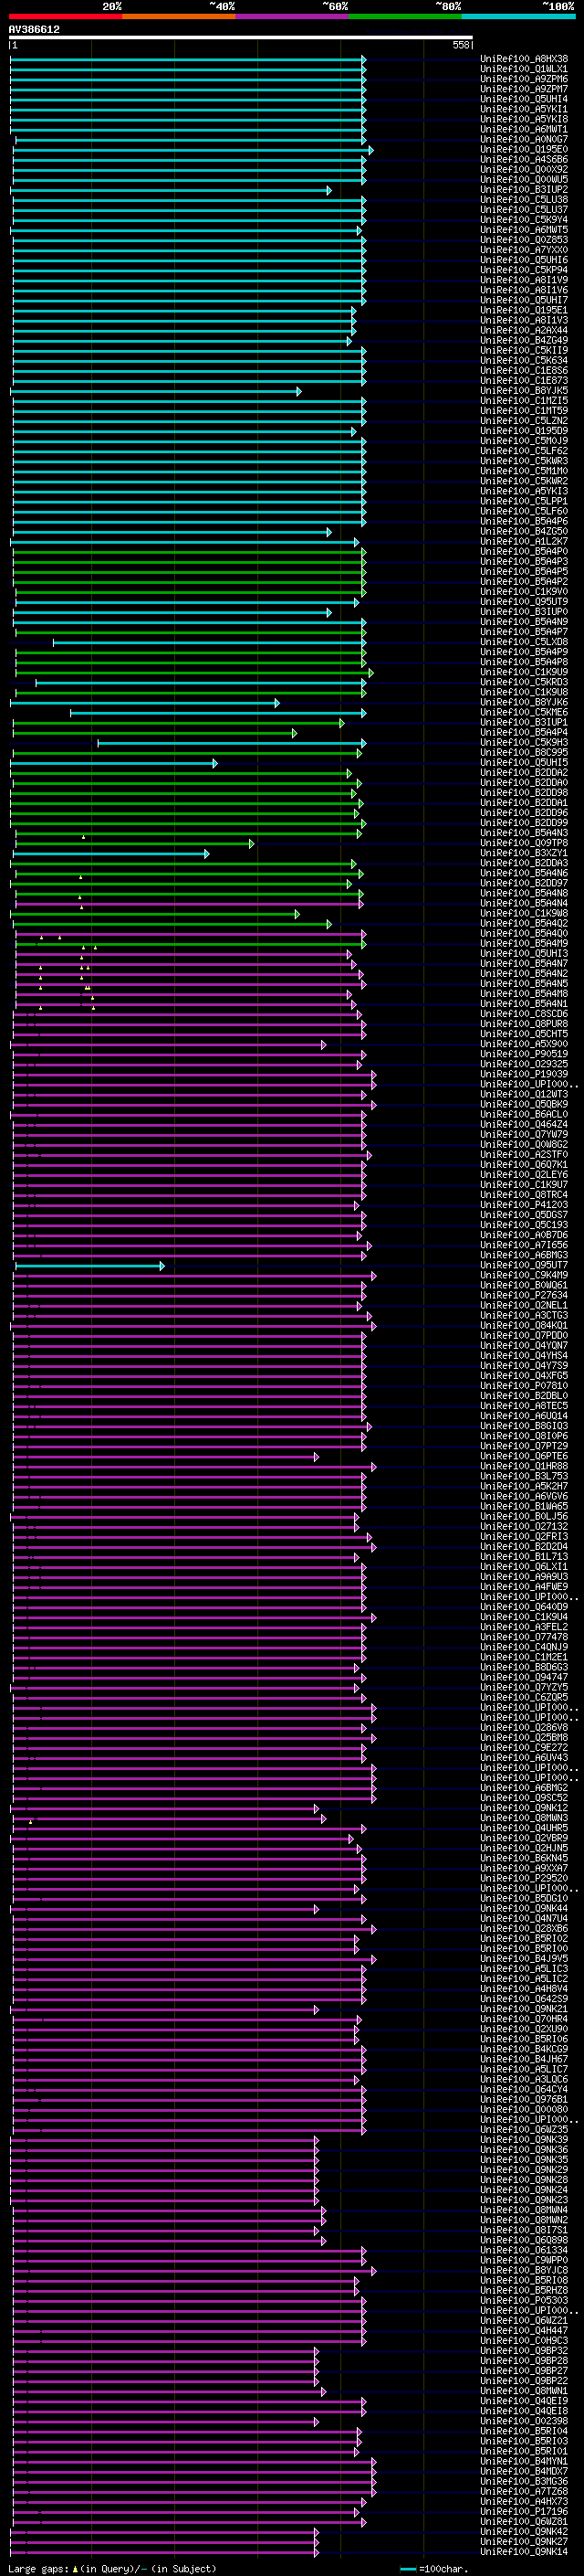Click the purple ~60% identity color segment

pyautogui.click(x=291, y=16)
